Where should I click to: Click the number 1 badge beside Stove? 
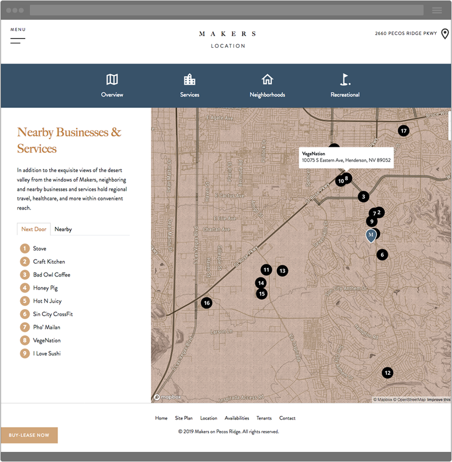coord(25,248)
